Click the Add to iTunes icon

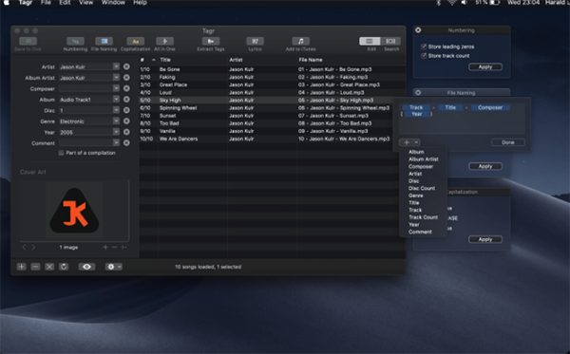pos(300,42)
